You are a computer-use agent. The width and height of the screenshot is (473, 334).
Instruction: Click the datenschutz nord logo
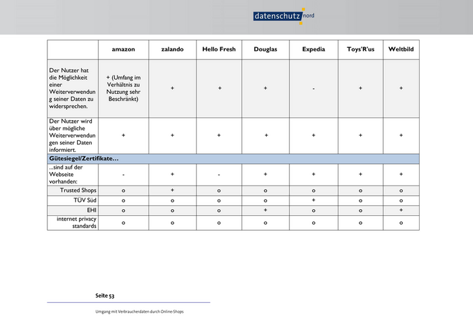click(284, 16)
